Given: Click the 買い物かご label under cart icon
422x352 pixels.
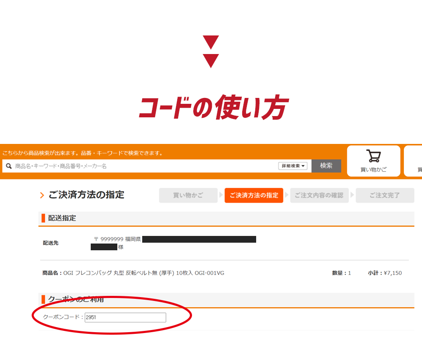Looking at the screenshot, I should click(373, 170).
